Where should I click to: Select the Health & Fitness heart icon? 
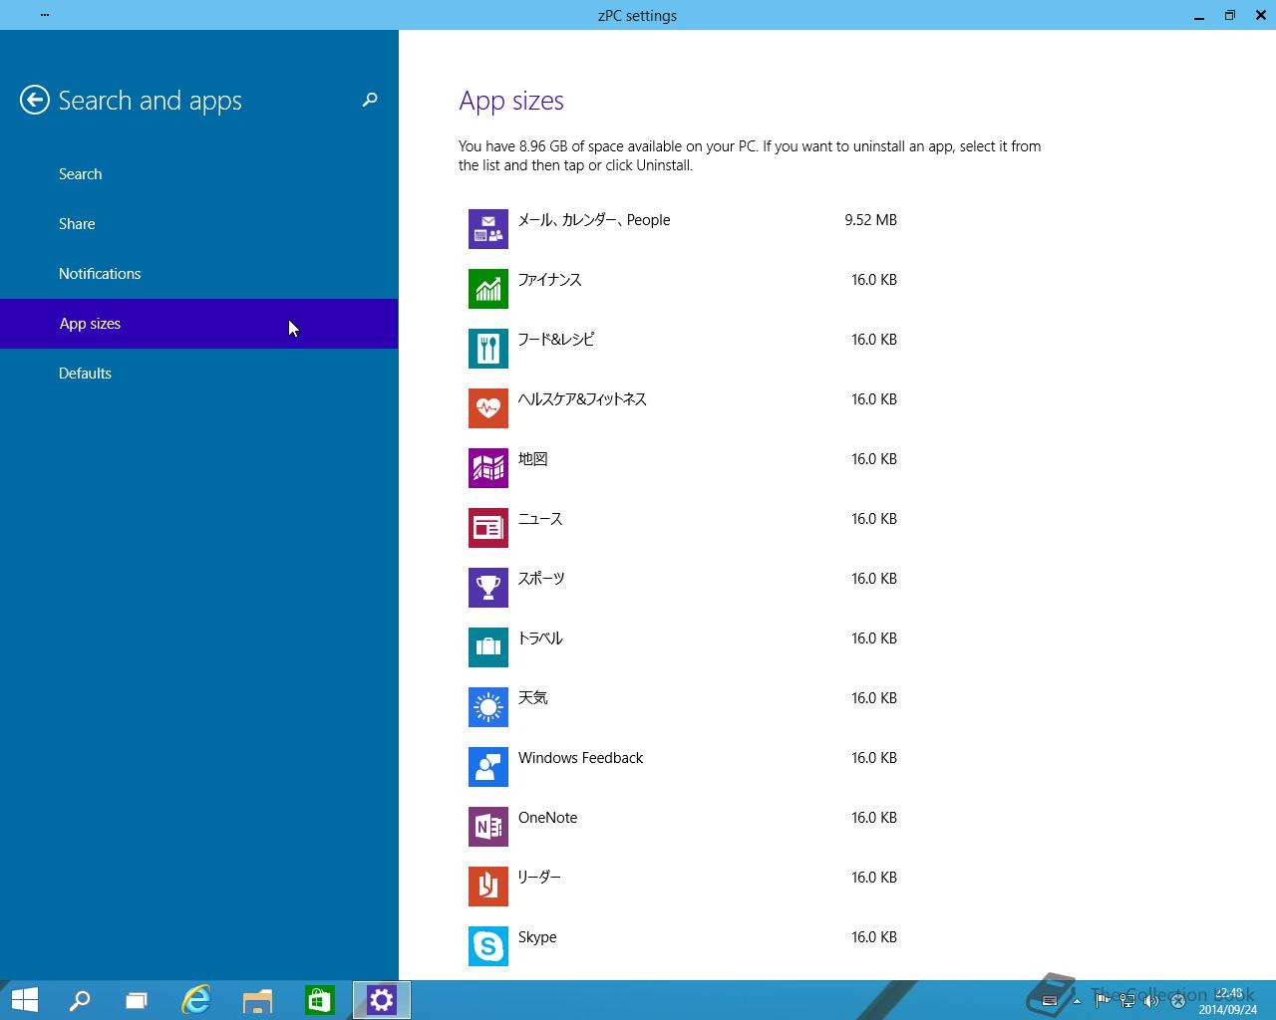pyautogui.click(x=488, y=408)
